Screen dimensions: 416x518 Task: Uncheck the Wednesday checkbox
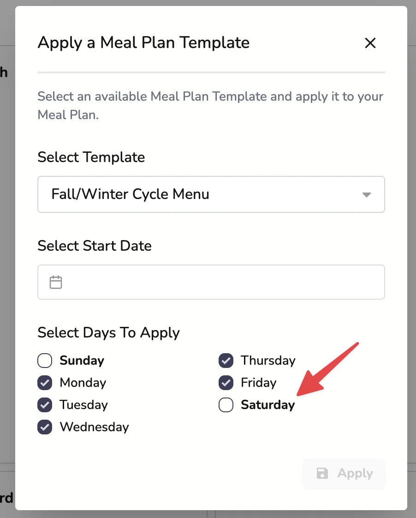point(45,427)
